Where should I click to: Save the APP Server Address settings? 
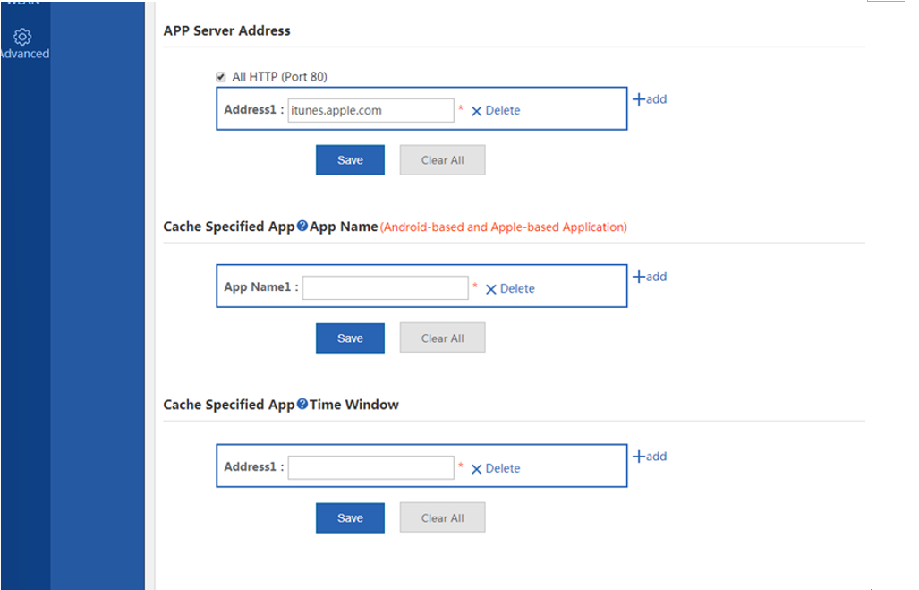[351, 160]
